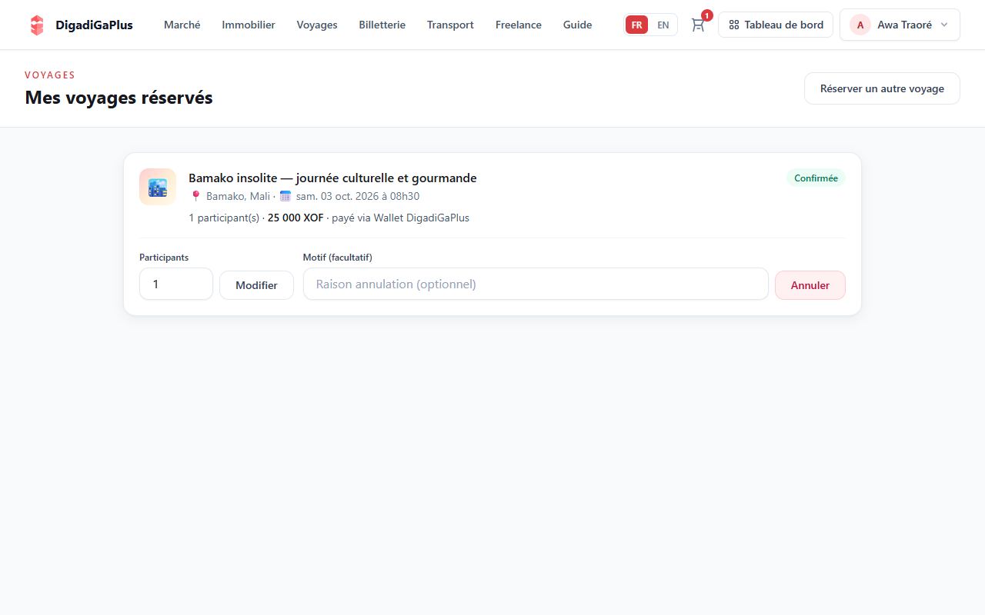The width and height of the screenshot is (985, 615).
Task: Click the Motif (facultatif) label
Action: click(338, 258)
